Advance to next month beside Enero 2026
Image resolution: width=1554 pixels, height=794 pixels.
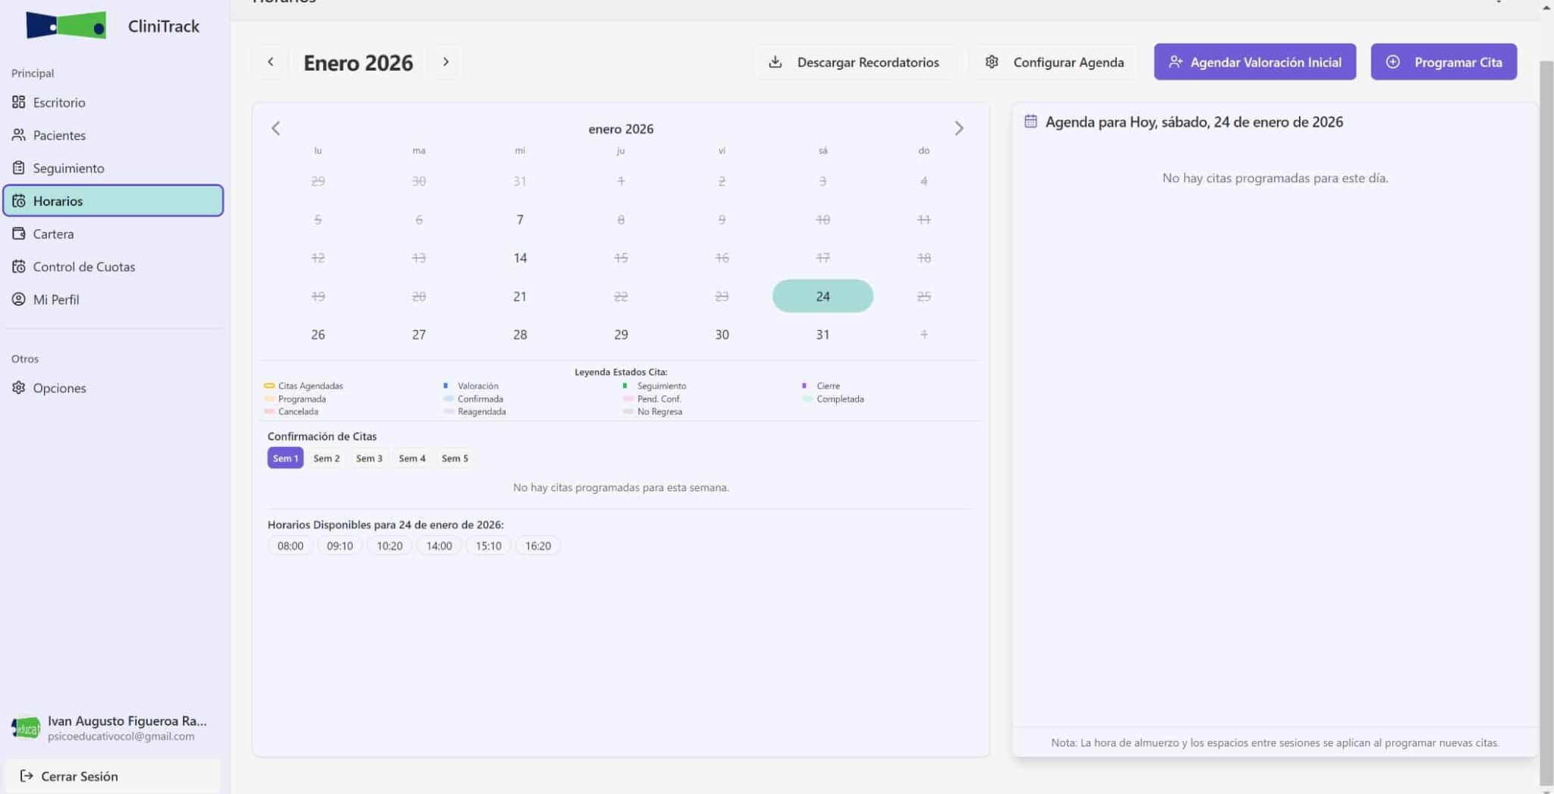(x=445, y=61)
